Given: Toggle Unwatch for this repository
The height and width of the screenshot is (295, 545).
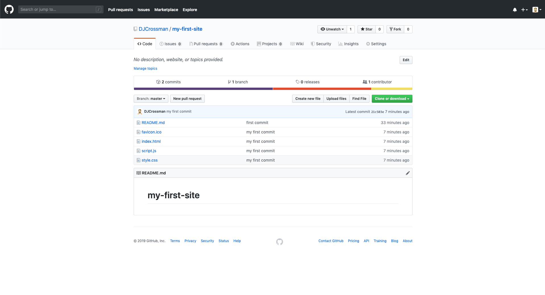Looking at the screenshot, I should click(332, 29).
